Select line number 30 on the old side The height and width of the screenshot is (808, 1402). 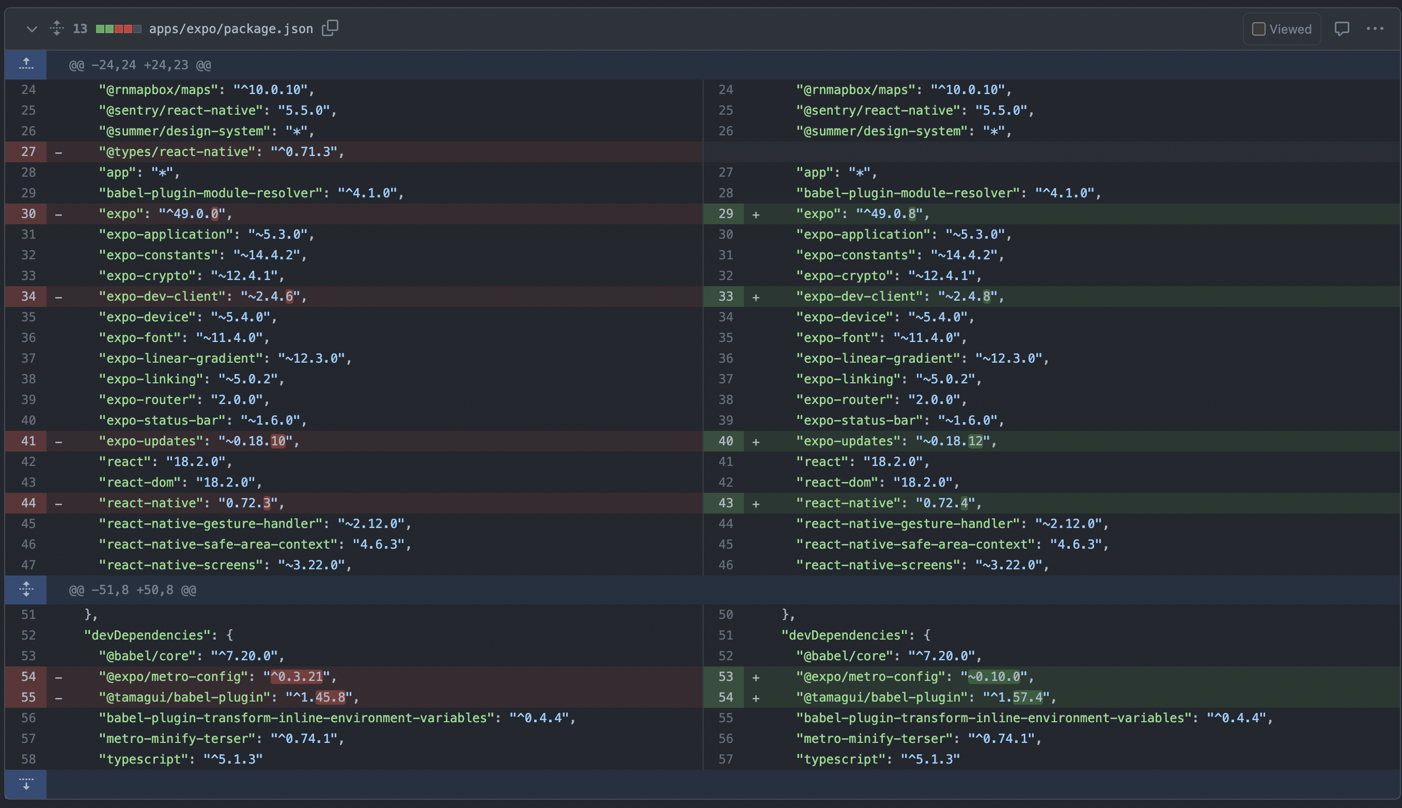(x=28, y=214)
